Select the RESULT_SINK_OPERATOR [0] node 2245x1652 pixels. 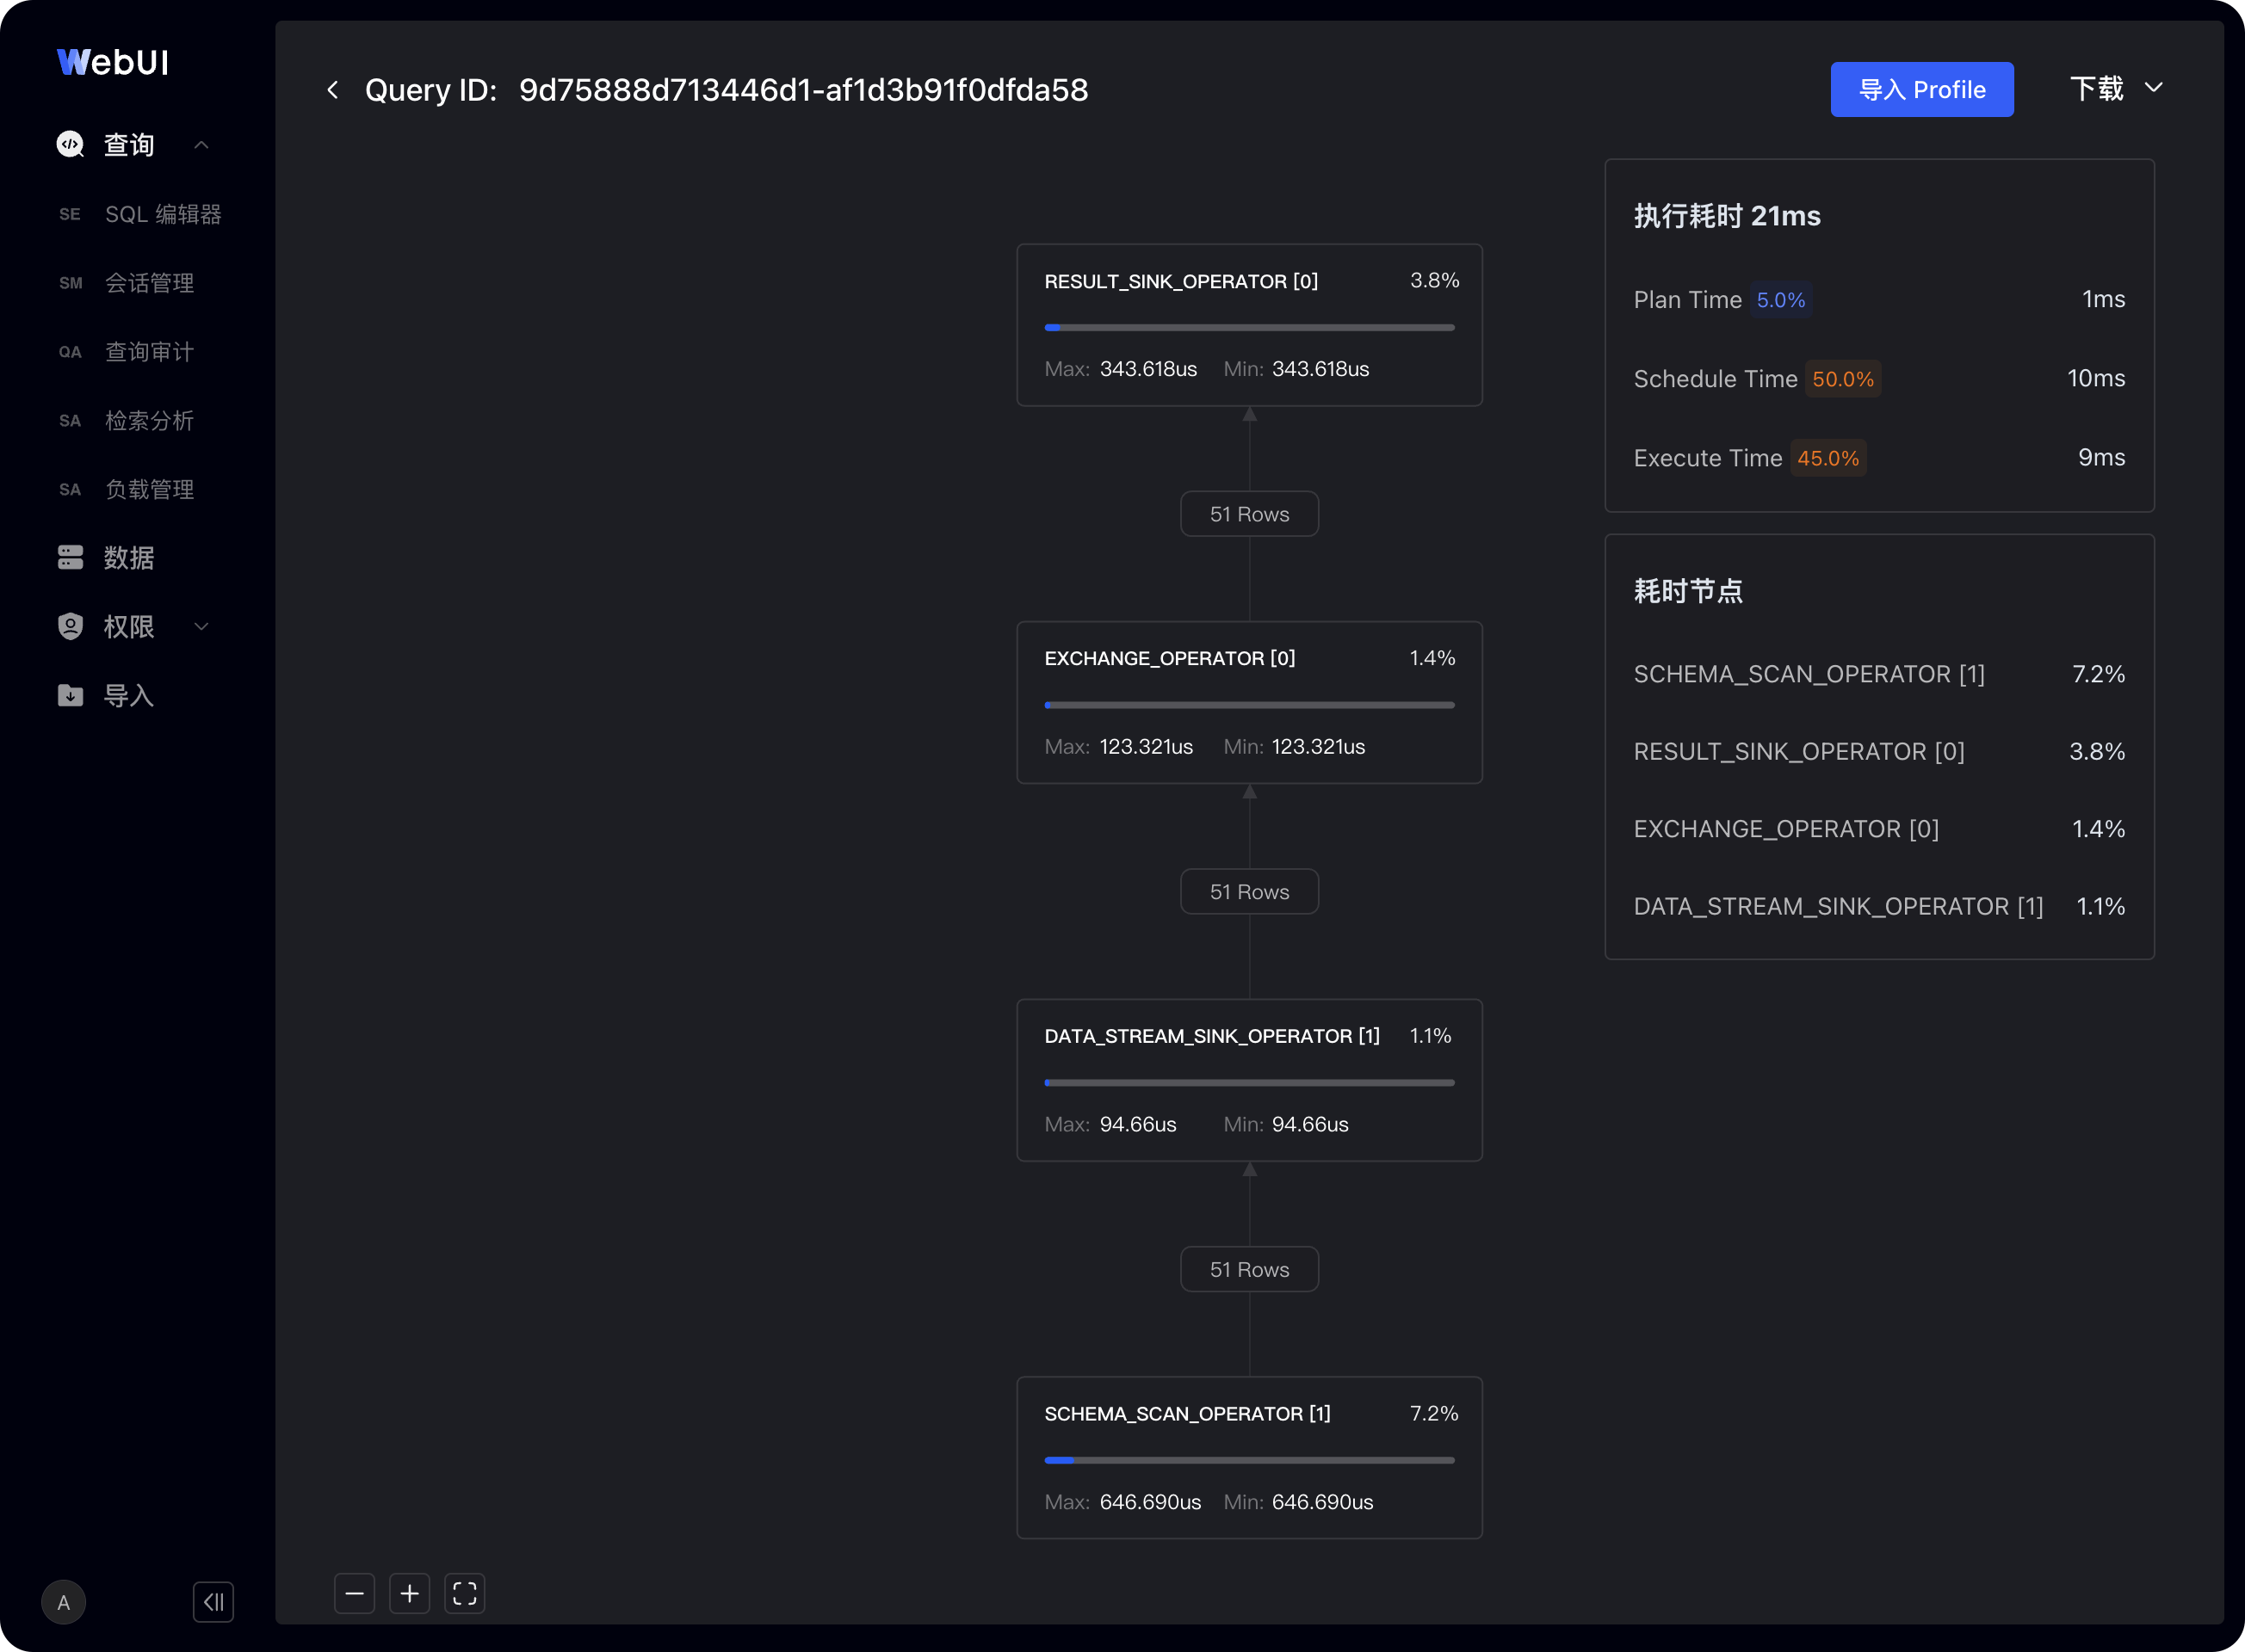coord(1250,325)
